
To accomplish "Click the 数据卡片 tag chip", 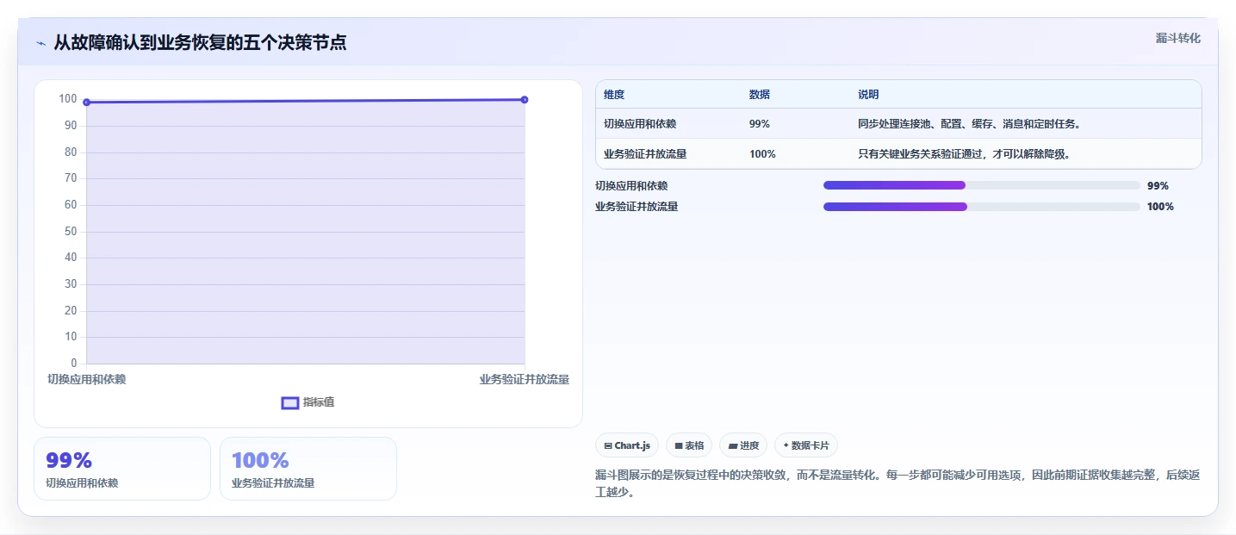I will [x=806, y=445].
